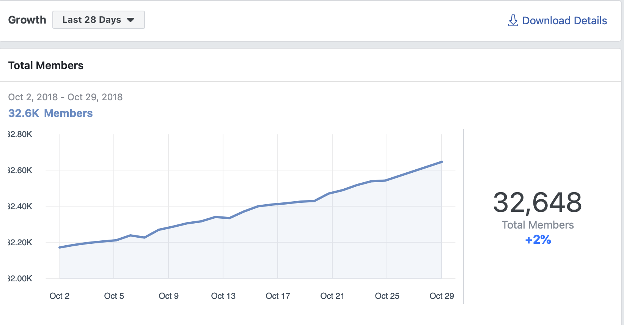624x325 pixels.
Task: Click the Oct 21 x-axis label
Action: [332, 296]
